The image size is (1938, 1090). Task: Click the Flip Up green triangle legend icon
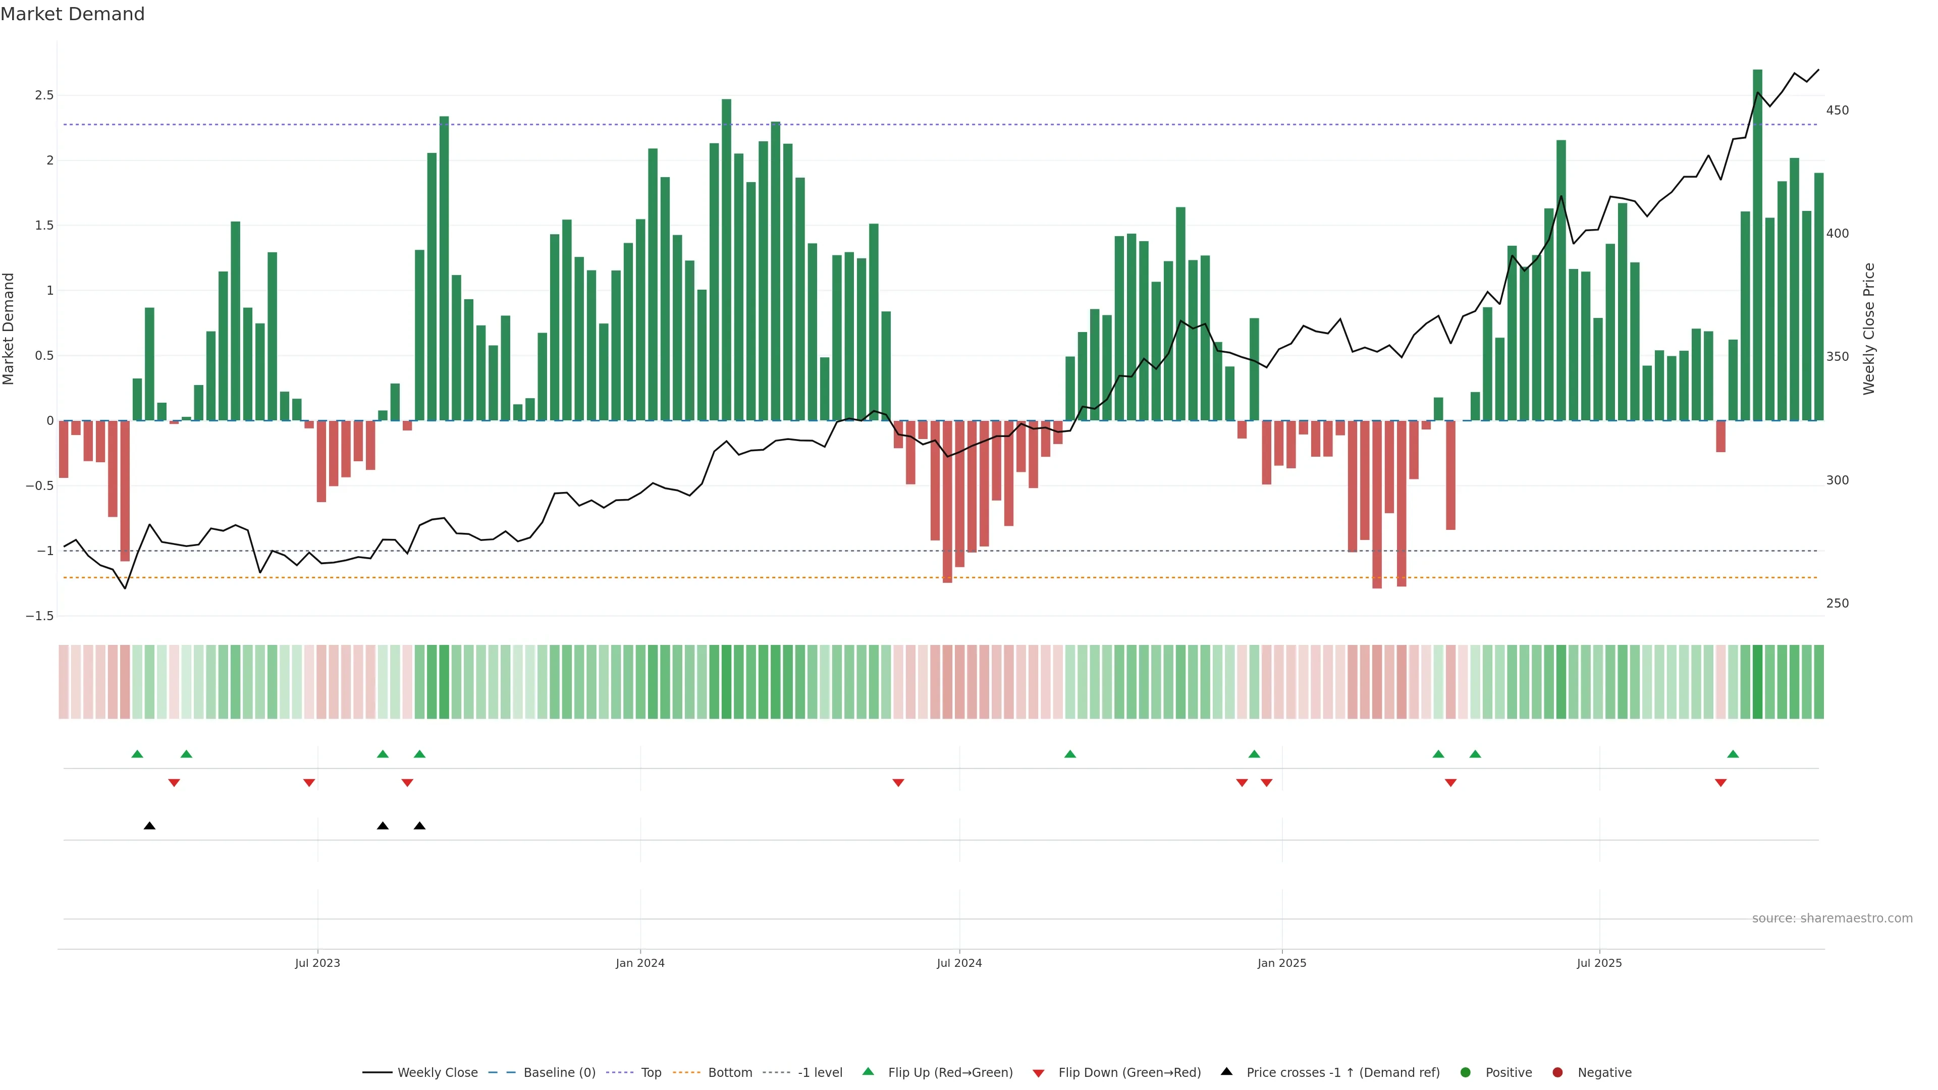(x=868, y=1072)
